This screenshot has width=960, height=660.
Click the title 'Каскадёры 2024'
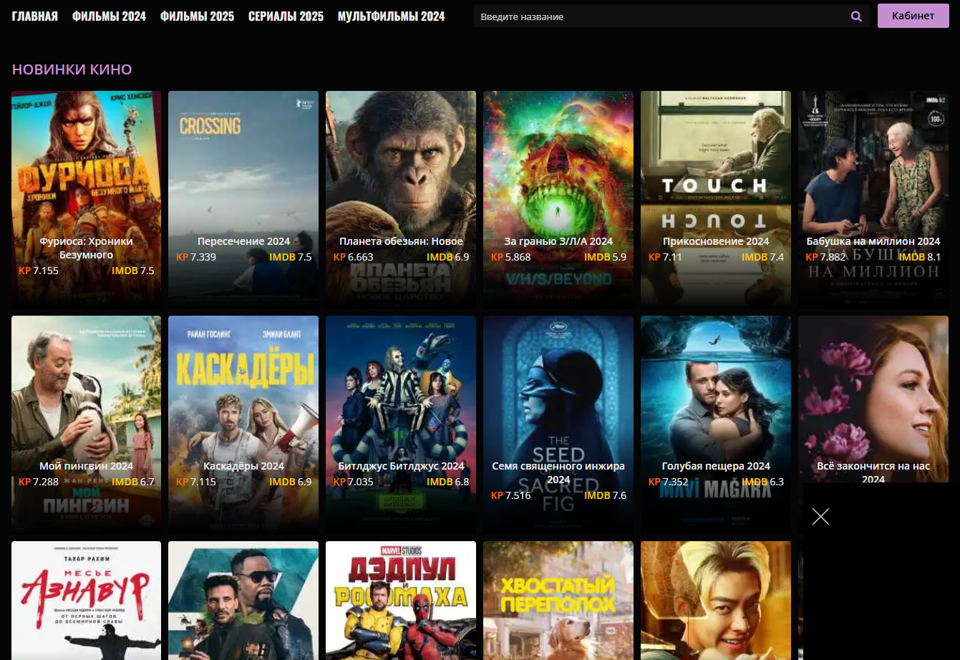click(243, 466)
